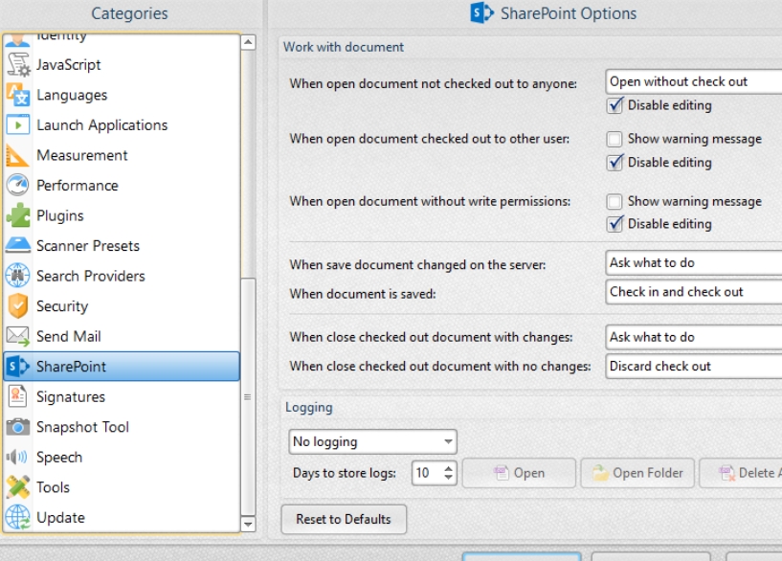782x561 pixels.
Task: Open the 'When close checked out document with changes' dropdown
Action: pos(694,337)
